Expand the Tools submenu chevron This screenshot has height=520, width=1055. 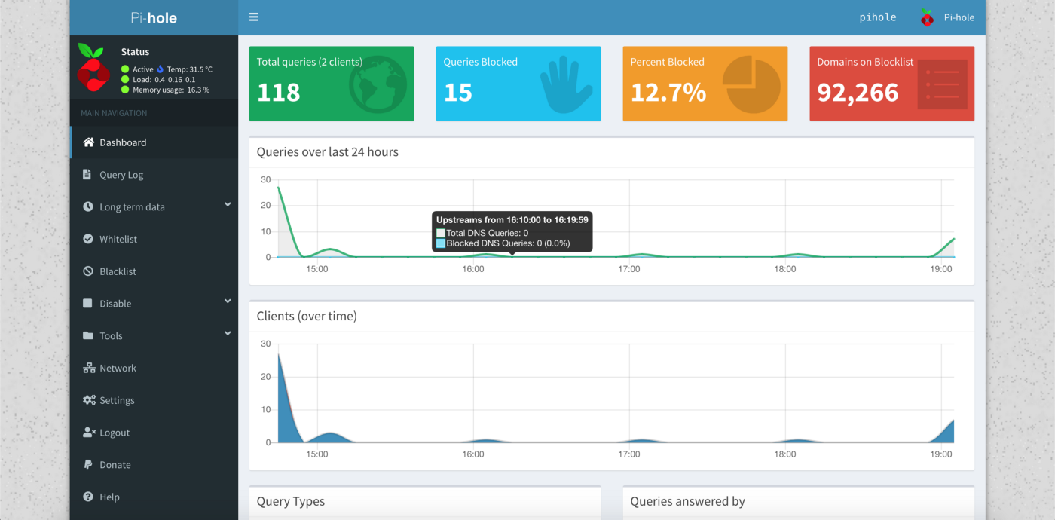coord(228,334)
